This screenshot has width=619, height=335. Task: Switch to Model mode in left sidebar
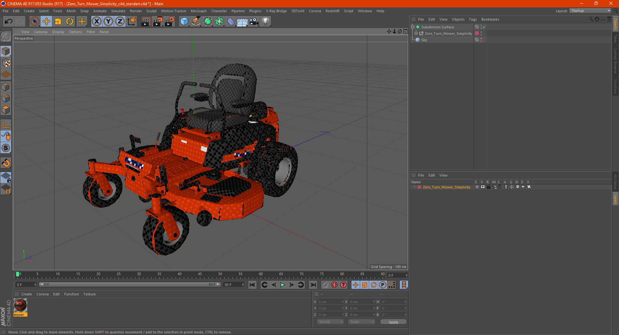tap(6, 51)
